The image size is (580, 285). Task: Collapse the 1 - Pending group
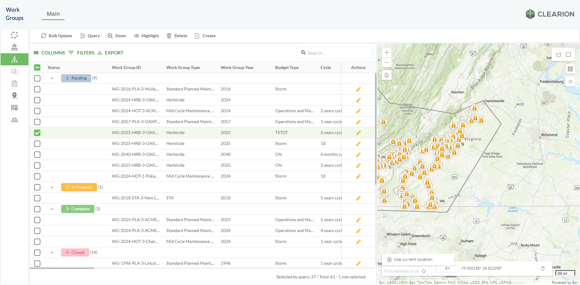point(52,78)
